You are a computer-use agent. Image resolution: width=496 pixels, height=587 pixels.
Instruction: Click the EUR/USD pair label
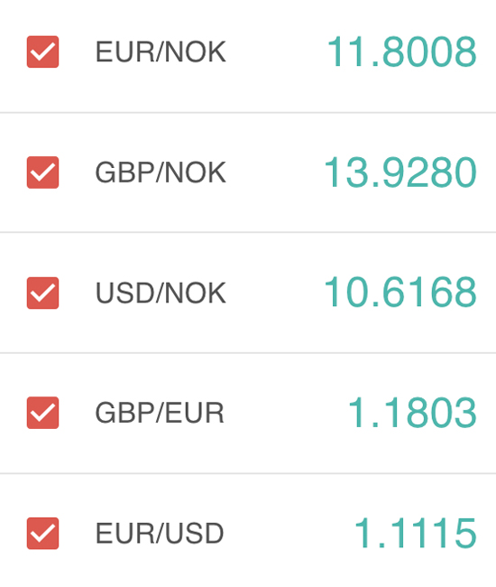tap(160, 533)
